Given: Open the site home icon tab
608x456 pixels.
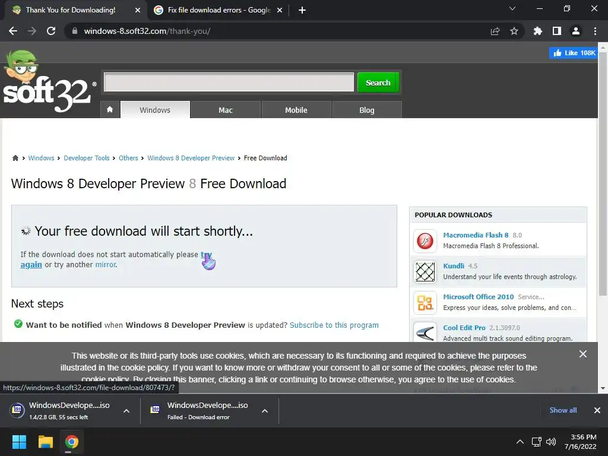Looking at the screenshot, I should coord(110,110).
